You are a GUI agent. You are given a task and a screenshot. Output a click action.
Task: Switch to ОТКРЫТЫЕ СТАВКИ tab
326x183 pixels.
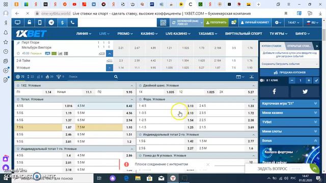click(x=299, y=46)
